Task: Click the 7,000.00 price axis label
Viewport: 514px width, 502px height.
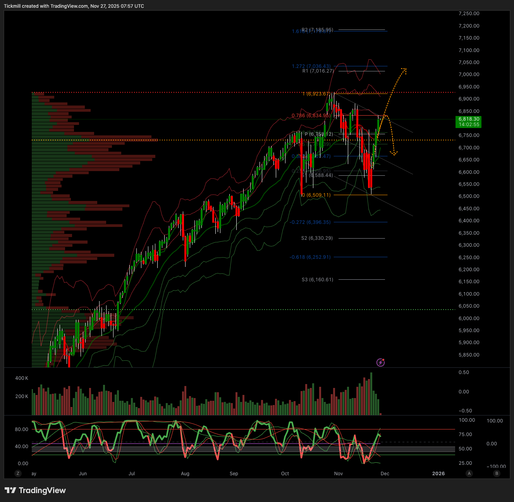Action: (469, 74)
